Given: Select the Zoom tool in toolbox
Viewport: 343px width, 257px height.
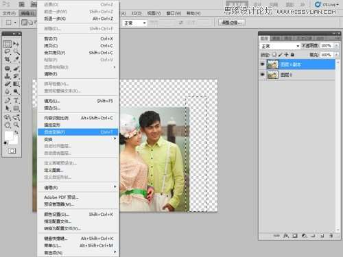Looking at the screenshot, I should click(x=16, y=125).
